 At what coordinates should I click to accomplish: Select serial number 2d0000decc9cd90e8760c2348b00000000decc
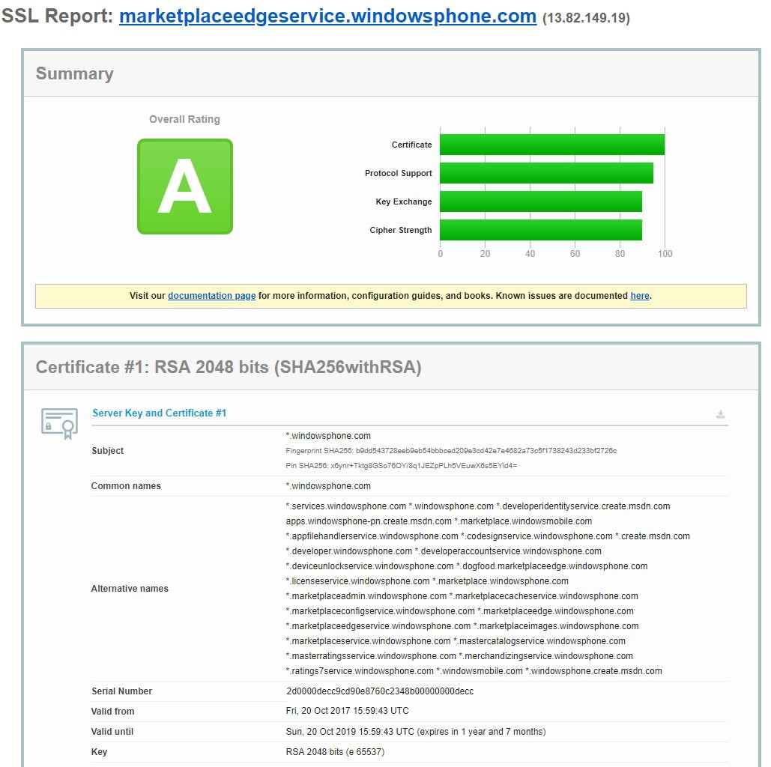pos(380,691)
